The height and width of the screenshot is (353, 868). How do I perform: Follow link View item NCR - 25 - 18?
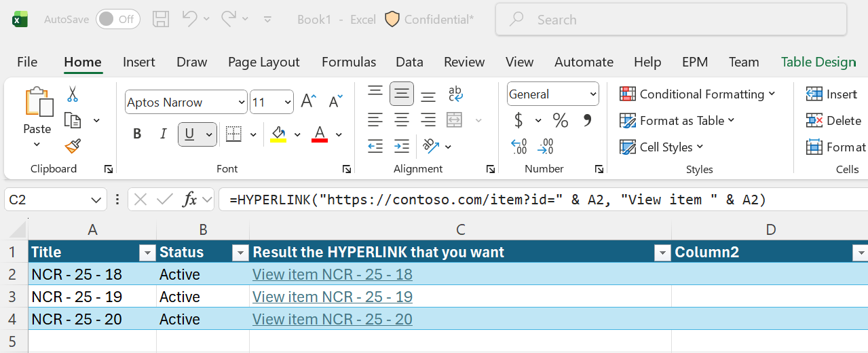[333, 274]
